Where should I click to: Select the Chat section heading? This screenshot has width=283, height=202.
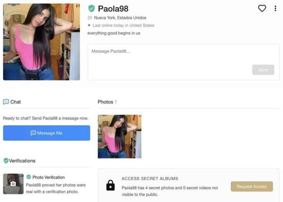click(x=15, y=102)
